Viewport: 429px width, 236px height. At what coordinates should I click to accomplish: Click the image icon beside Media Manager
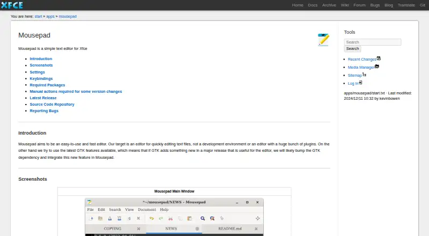[x=377, y=67]
